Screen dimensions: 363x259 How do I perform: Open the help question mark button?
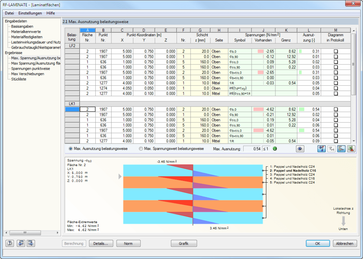click(x=10, y=243)
